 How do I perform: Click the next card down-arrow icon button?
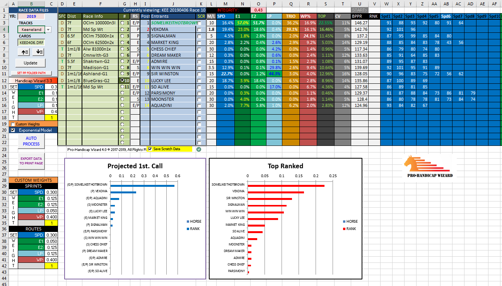click(x=39, y=52)
